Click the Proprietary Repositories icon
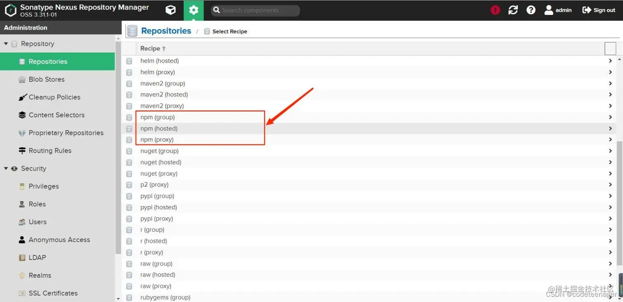Image resolution: width=623 pixels, height=302 pixels. 22,133
